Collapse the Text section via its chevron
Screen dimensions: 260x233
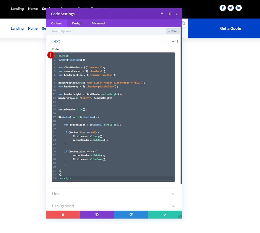click(173, 42)
